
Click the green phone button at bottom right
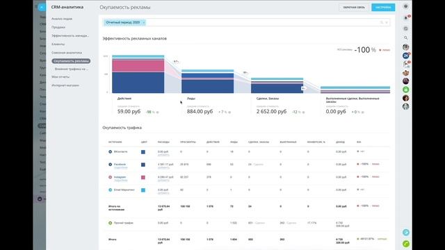point(406,244)
